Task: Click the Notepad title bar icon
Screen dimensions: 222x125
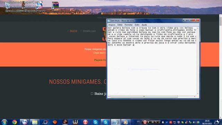Action: tap(109, 21)
